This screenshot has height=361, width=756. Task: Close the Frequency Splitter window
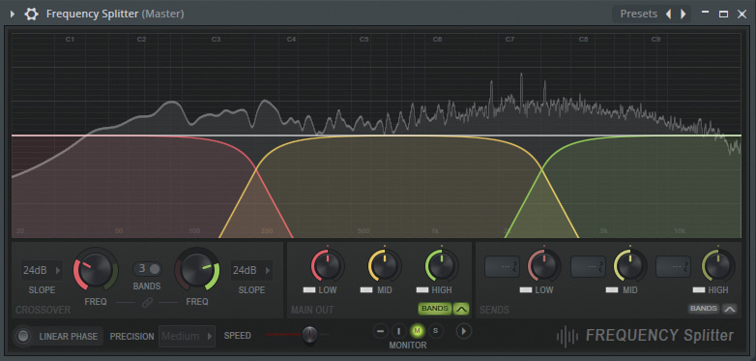(742, 14)
